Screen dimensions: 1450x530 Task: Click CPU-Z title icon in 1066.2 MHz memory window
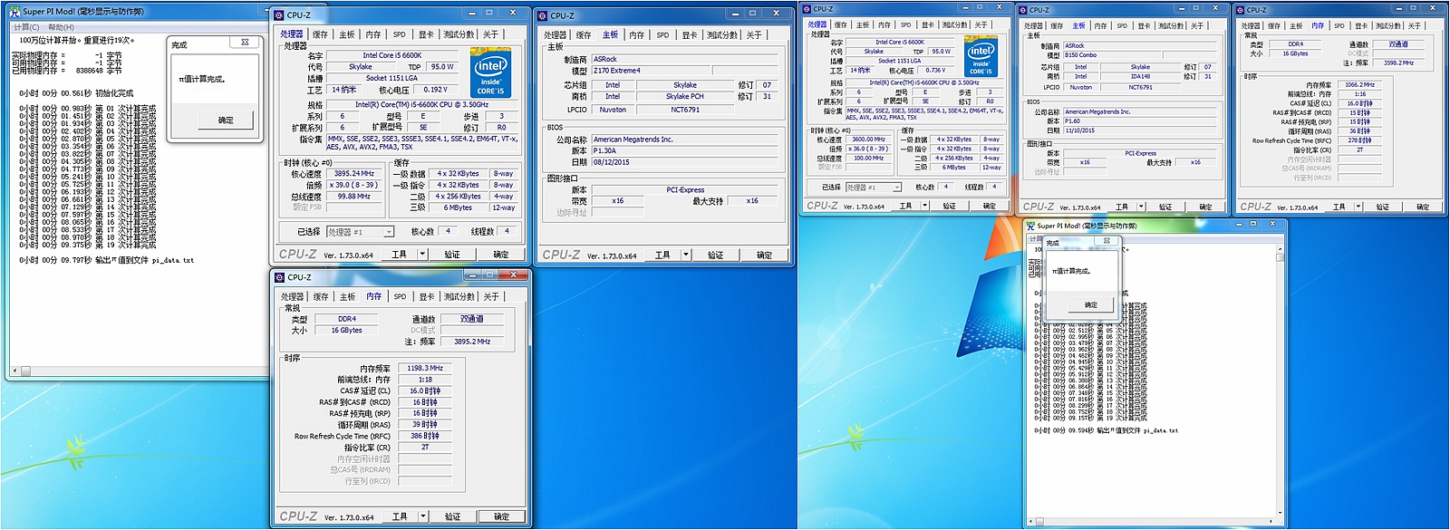pos(1242,10)
